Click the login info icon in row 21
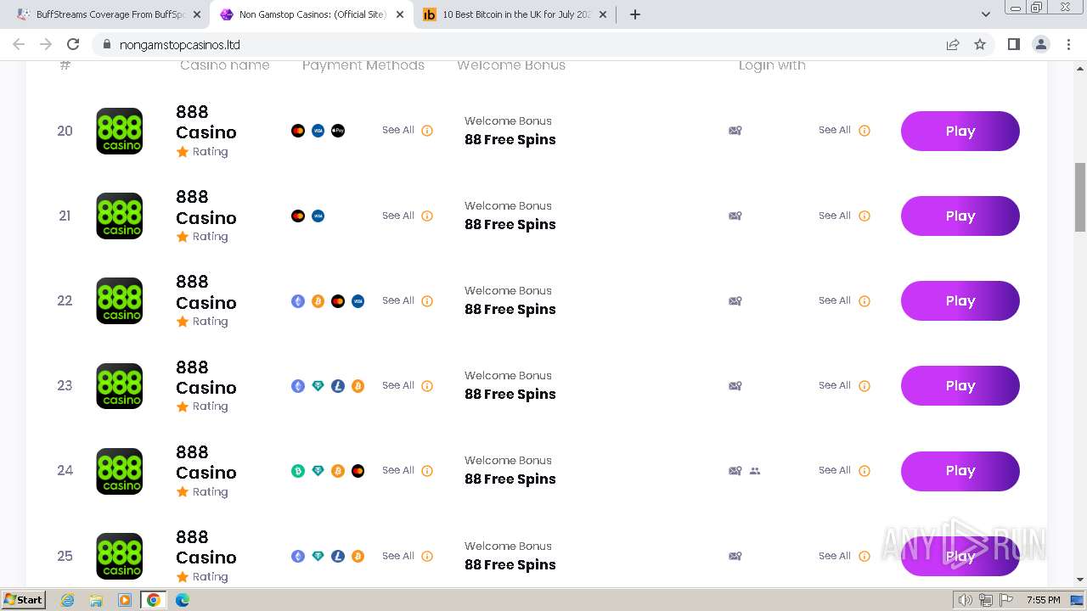 pyautogui.click(x=865, y=216)
